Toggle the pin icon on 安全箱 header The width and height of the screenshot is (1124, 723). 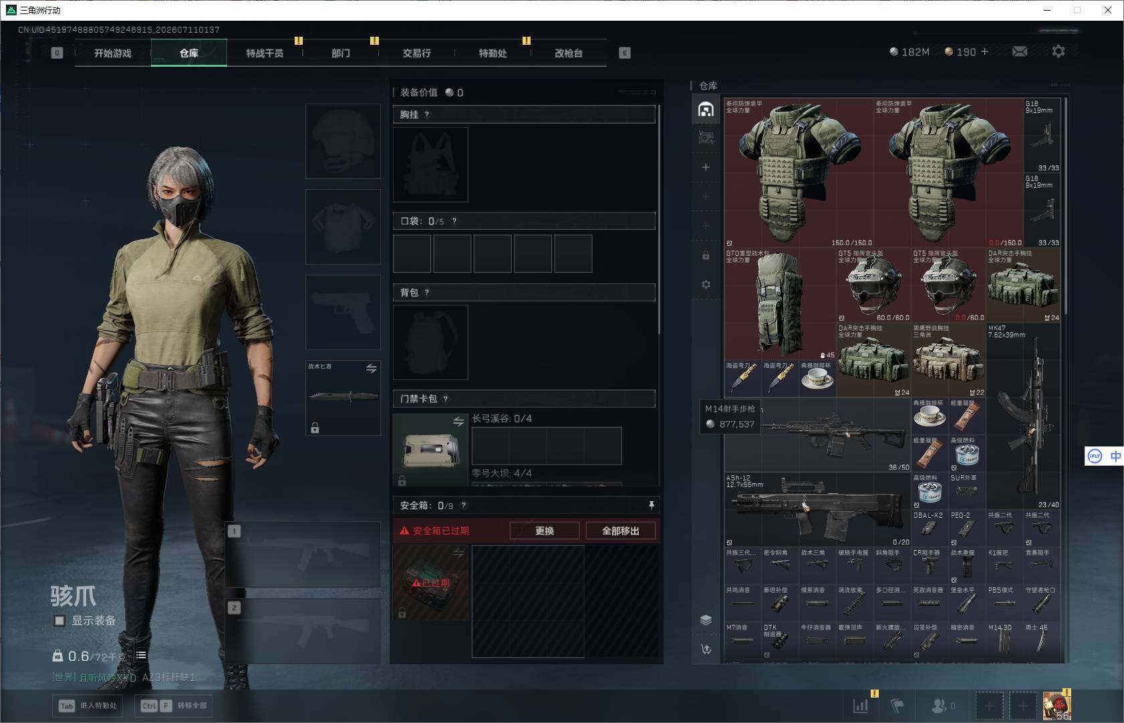pyautogui.click(x=651, y=505)
